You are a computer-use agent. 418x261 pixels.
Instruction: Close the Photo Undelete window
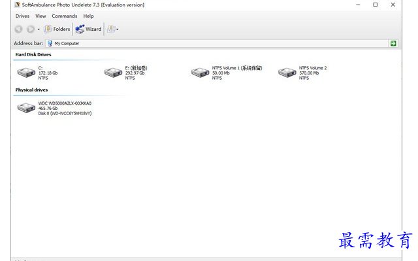393,5
